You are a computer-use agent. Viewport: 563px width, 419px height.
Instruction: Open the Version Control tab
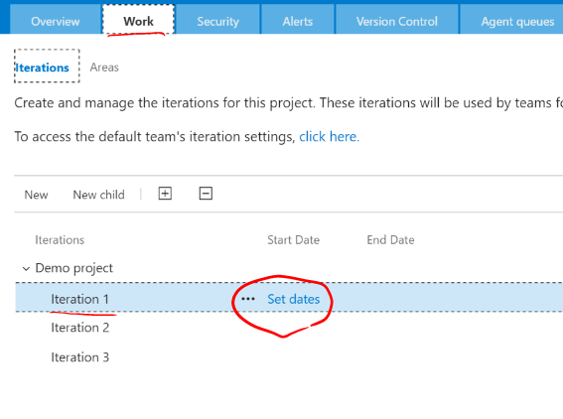point(397,21)
